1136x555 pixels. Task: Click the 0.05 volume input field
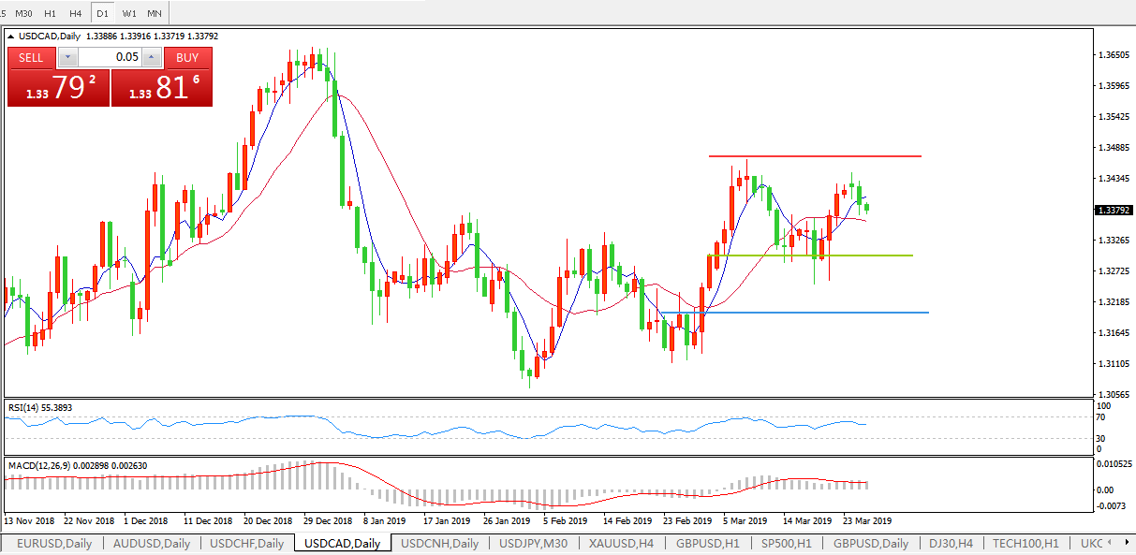click(109, 57)
